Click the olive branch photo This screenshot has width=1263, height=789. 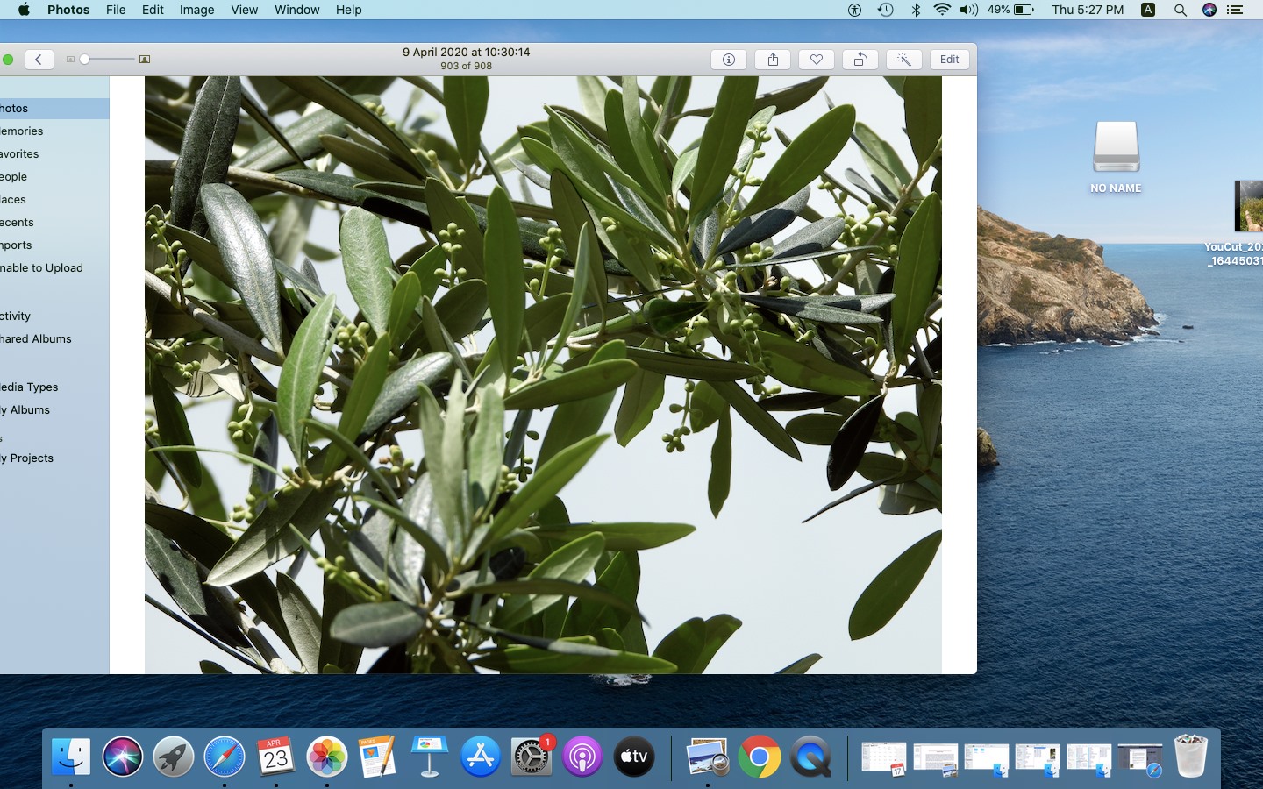543,374
